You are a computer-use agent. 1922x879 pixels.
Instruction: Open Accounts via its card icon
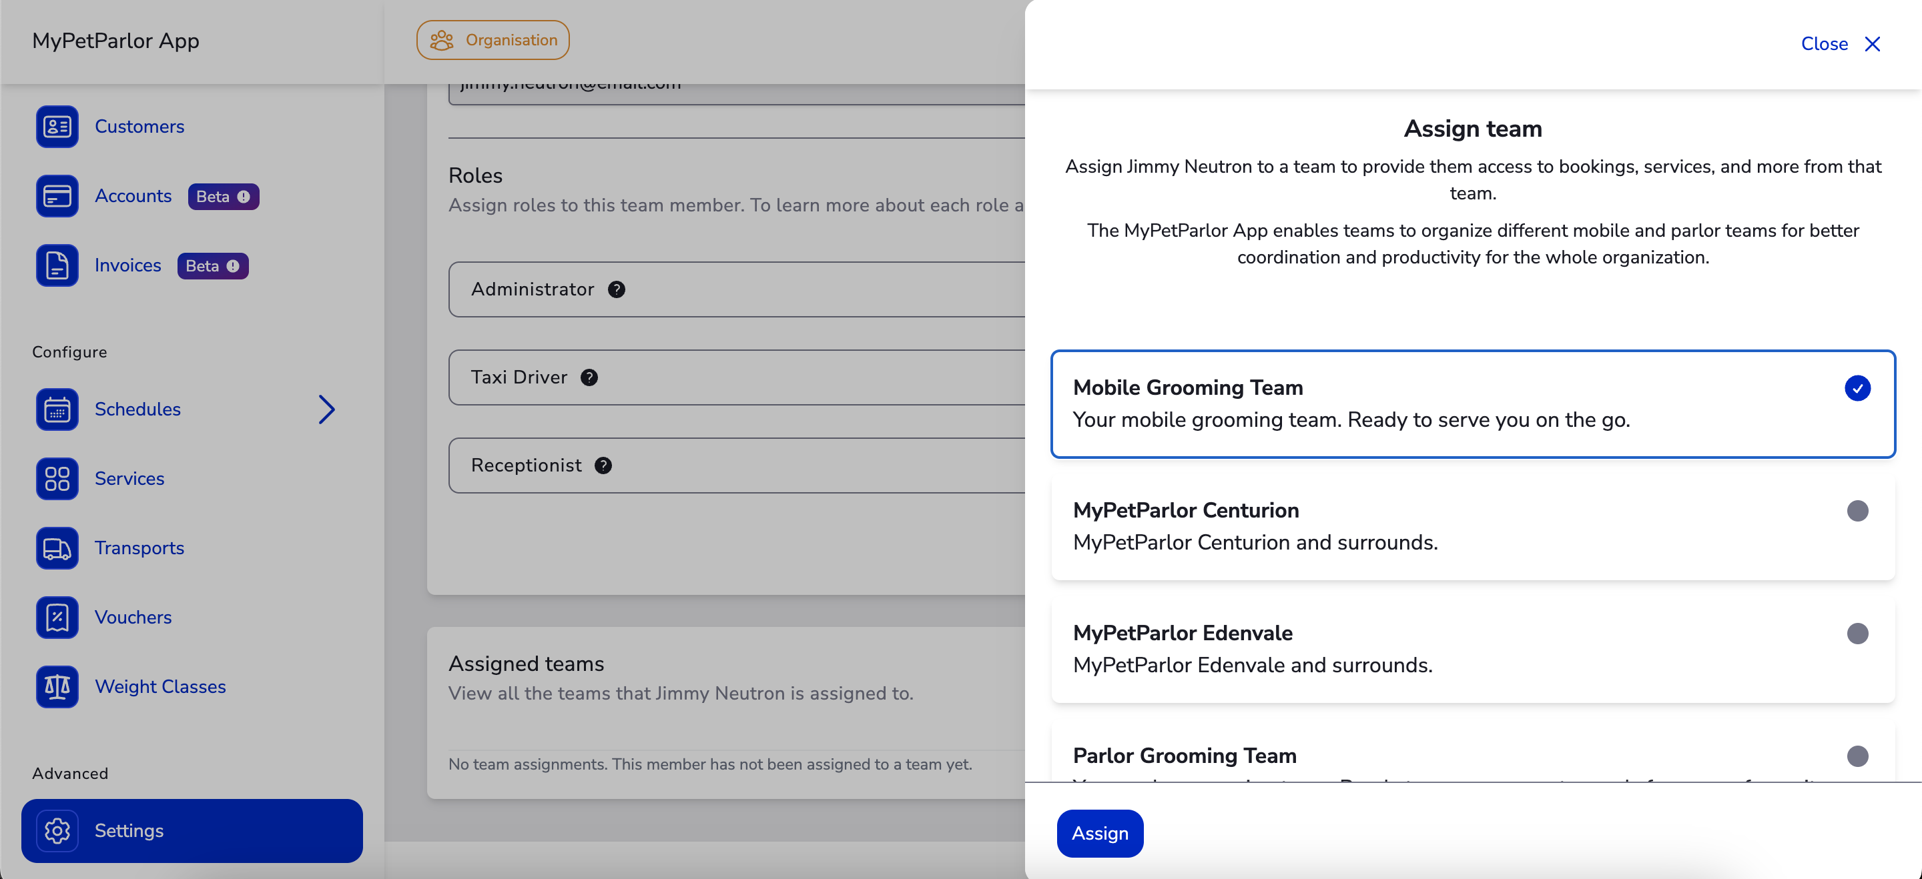pyautogui.click(x=57, y=196)
